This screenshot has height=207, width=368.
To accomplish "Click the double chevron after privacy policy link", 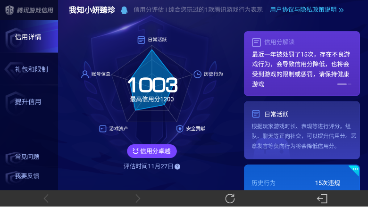I will (341, 10).
